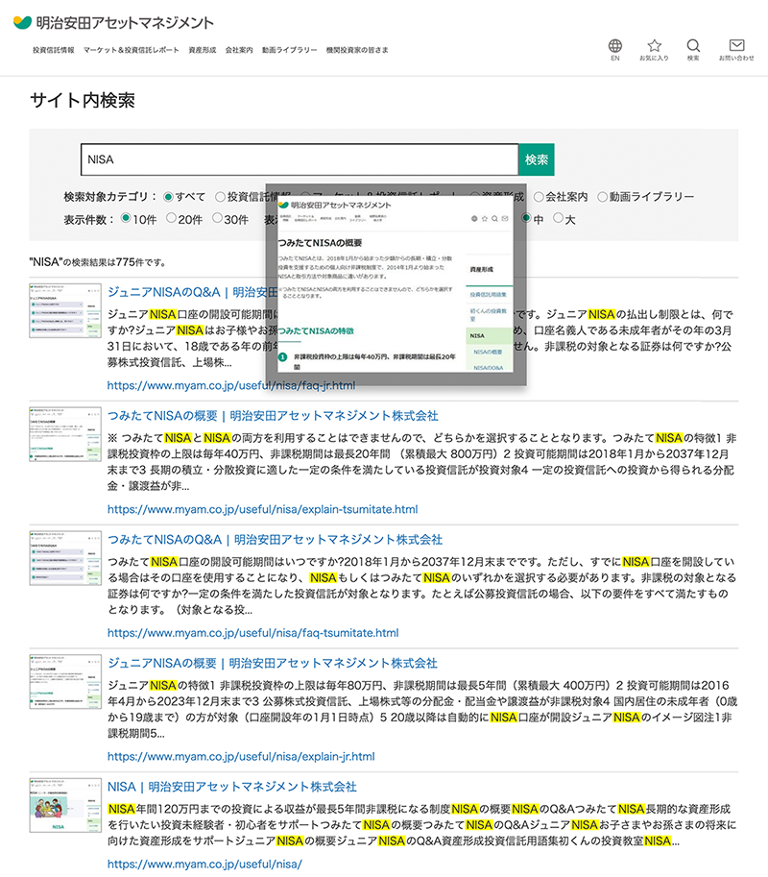768x877 pixels.
Task: Click thumbnail of the NISA top page result
Action: [x=65, y=805]
